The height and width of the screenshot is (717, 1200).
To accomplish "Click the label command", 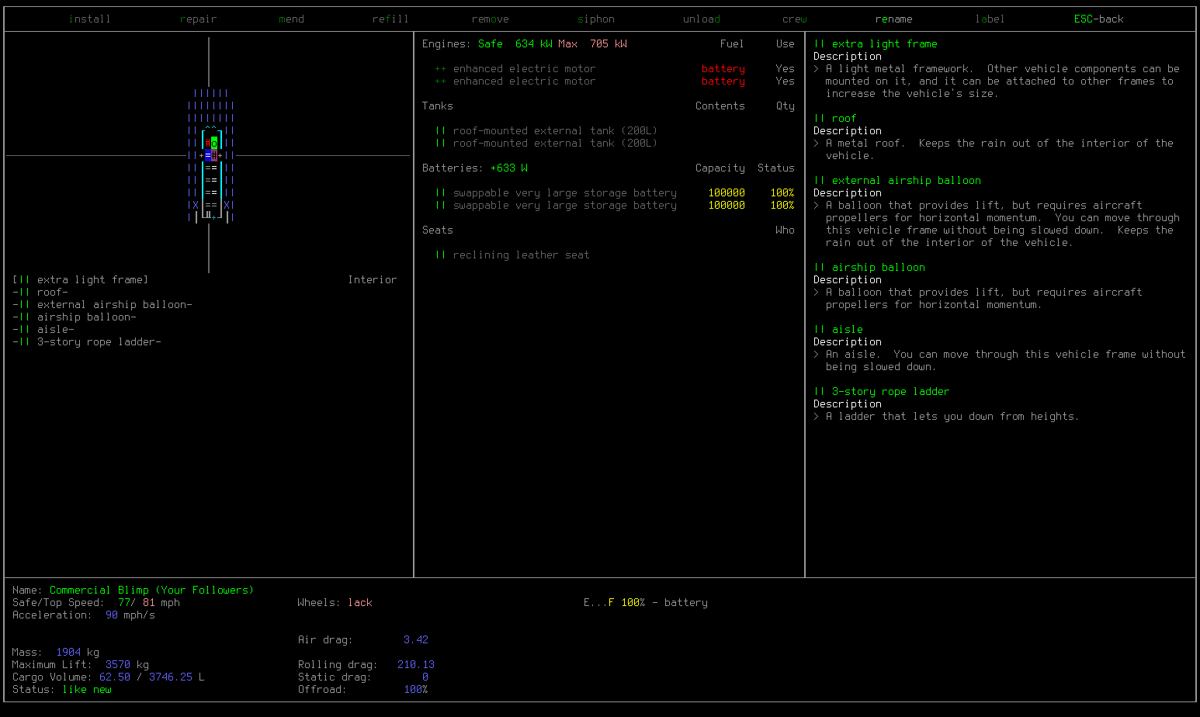I will tap(990, 19).
